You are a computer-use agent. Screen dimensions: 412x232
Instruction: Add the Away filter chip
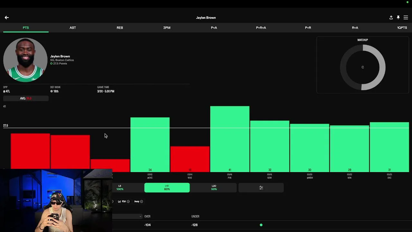138,201
